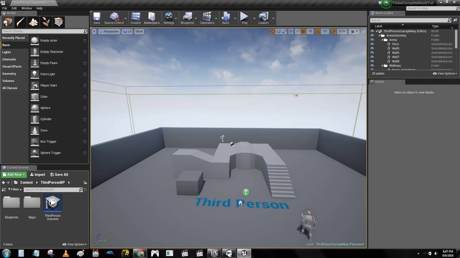The width and height of the screenshot is (460, 258).
Task: Select the Box Trigger class entry
Action: (59, 142)
